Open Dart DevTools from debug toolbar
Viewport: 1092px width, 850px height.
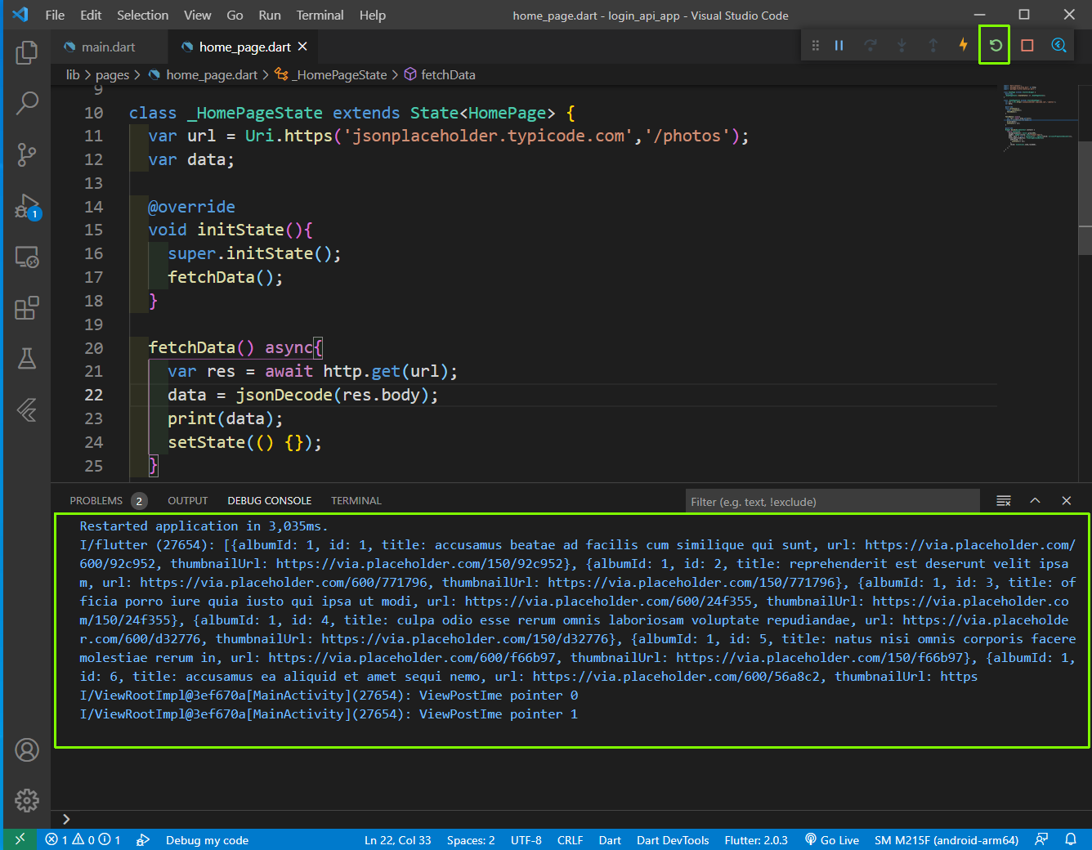pyautogui.click(x=1058, y=46)
